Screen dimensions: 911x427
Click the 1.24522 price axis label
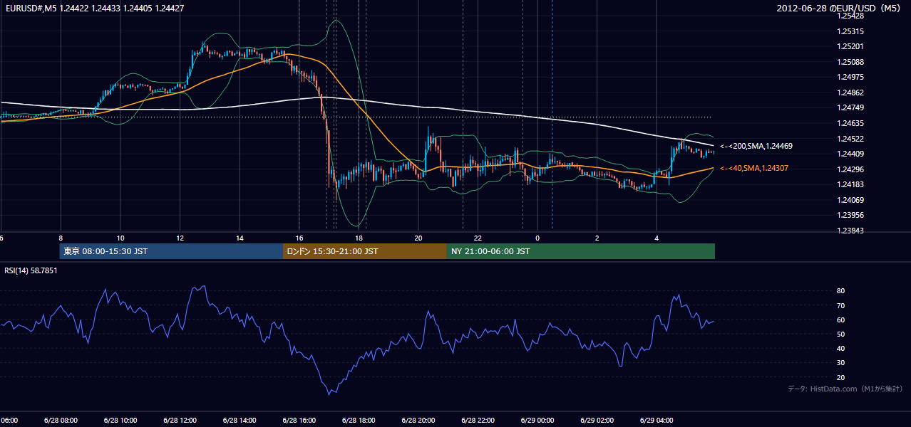pyautogui.click(x=850, y=139)
